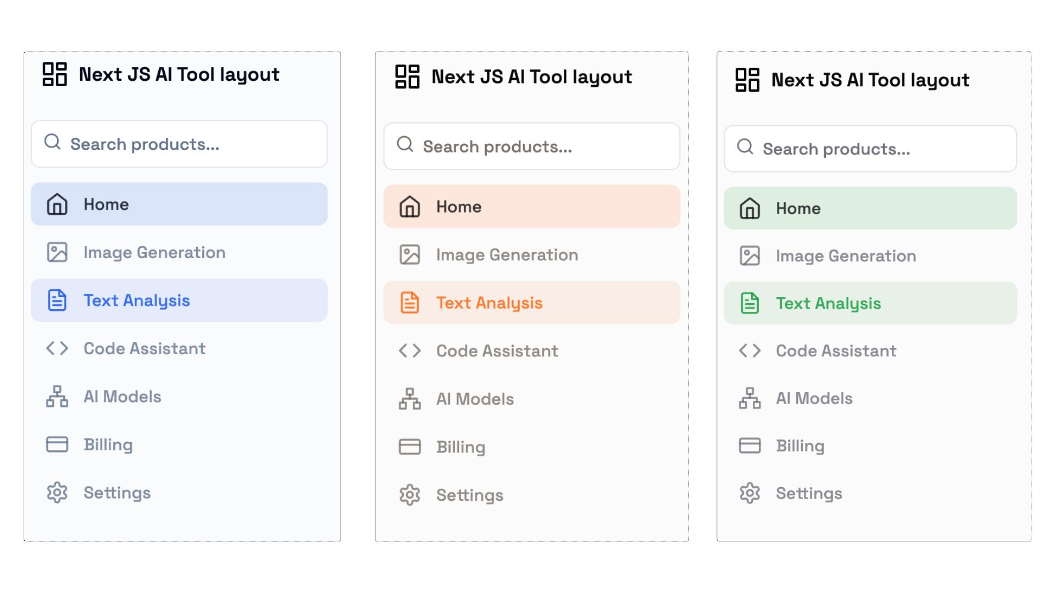
Task: Click the AI Models network icon in the green sidebar
Action: 749,399
